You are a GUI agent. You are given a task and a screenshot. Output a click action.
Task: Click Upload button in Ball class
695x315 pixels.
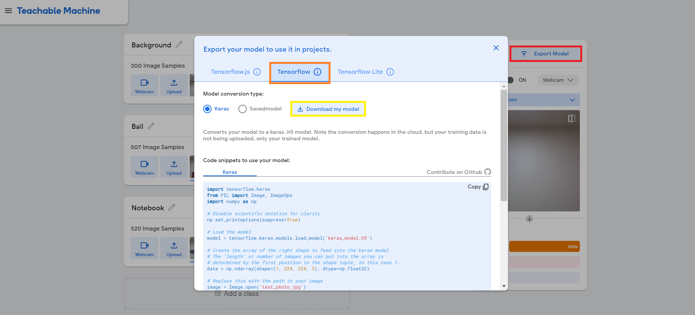click(174, 167)
